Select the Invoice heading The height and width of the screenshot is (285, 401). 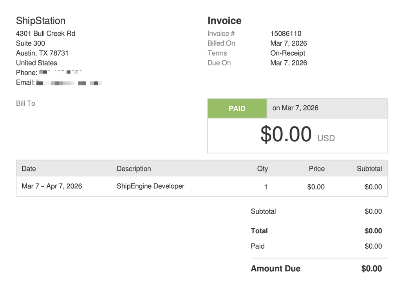(224, 20)
